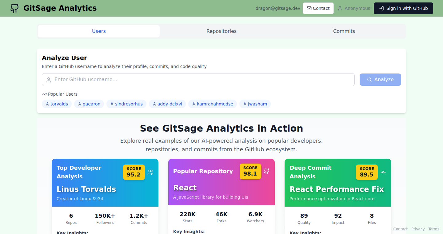
Task: Click the 95.2 score badge
Action: pos(134,172)
